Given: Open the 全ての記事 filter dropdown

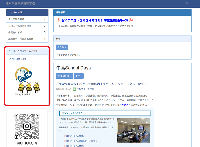Looking at the screenshot, I should point(64,76).
